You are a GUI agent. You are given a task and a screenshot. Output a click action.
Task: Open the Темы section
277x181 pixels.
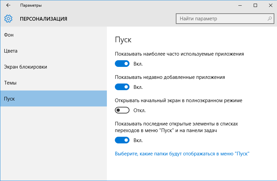(x=54, y=83)
